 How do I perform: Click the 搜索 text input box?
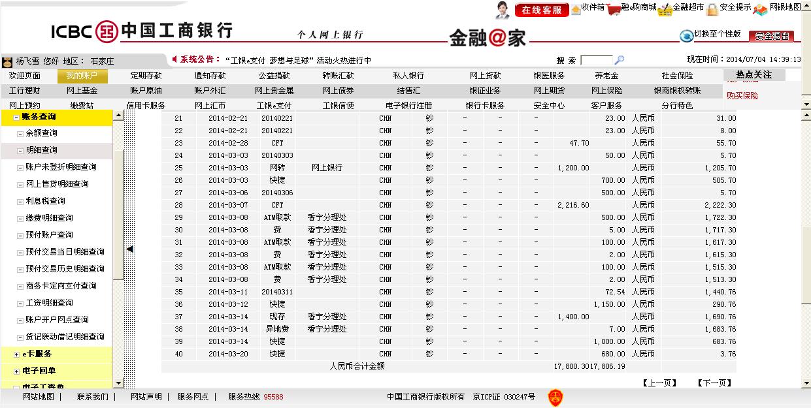coord(596,60)
